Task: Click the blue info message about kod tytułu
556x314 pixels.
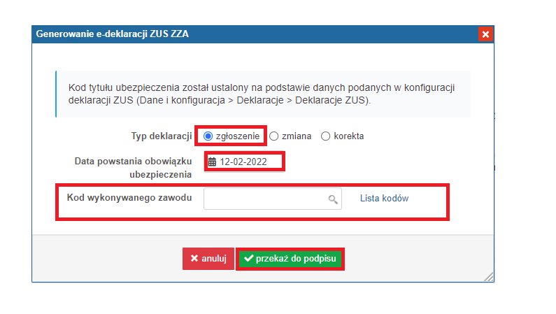Action: click(x=262, y=94)
